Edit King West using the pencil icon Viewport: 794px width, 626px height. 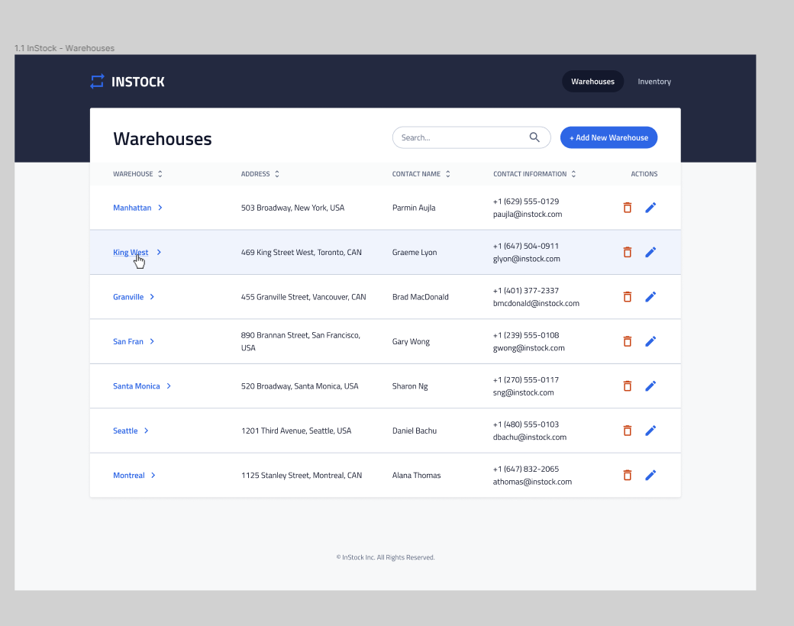tap(650, 252)
